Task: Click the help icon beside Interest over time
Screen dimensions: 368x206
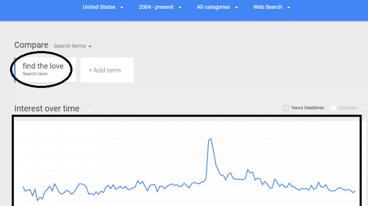Action: (x=90, y=109)
